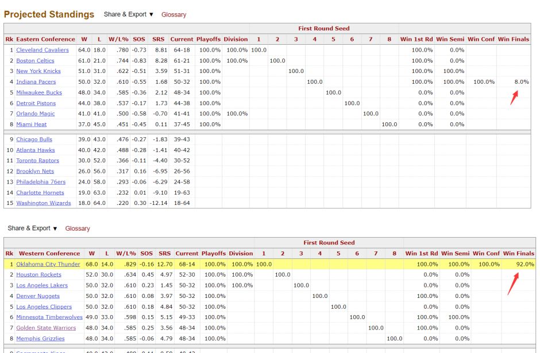Expand Share & Export menu above Western Conference table
The height and width of the screenshot is (353, 540).
(x=33, y=228)
